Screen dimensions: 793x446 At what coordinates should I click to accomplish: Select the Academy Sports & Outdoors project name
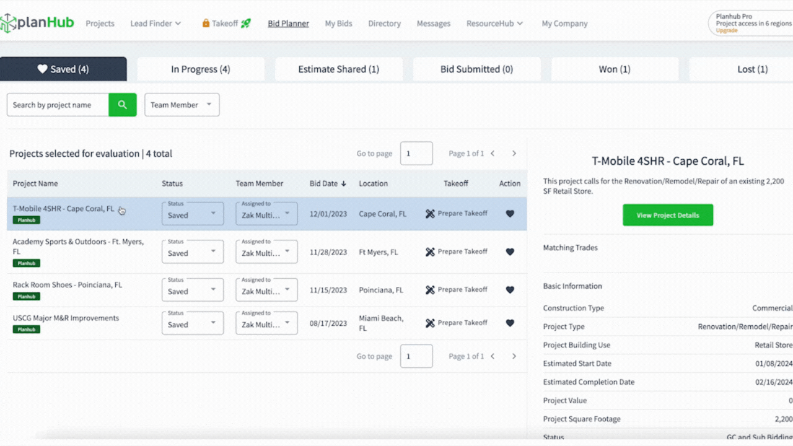coord(78,247)
